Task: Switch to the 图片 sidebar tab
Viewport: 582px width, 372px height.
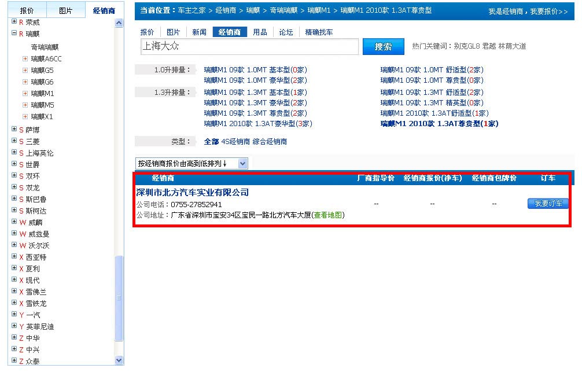Action: tap(66, 11)
